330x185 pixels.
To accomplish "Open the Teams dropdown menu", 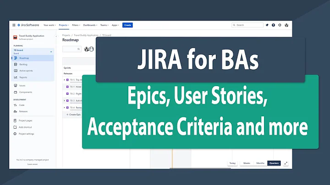I will [104, 25].
